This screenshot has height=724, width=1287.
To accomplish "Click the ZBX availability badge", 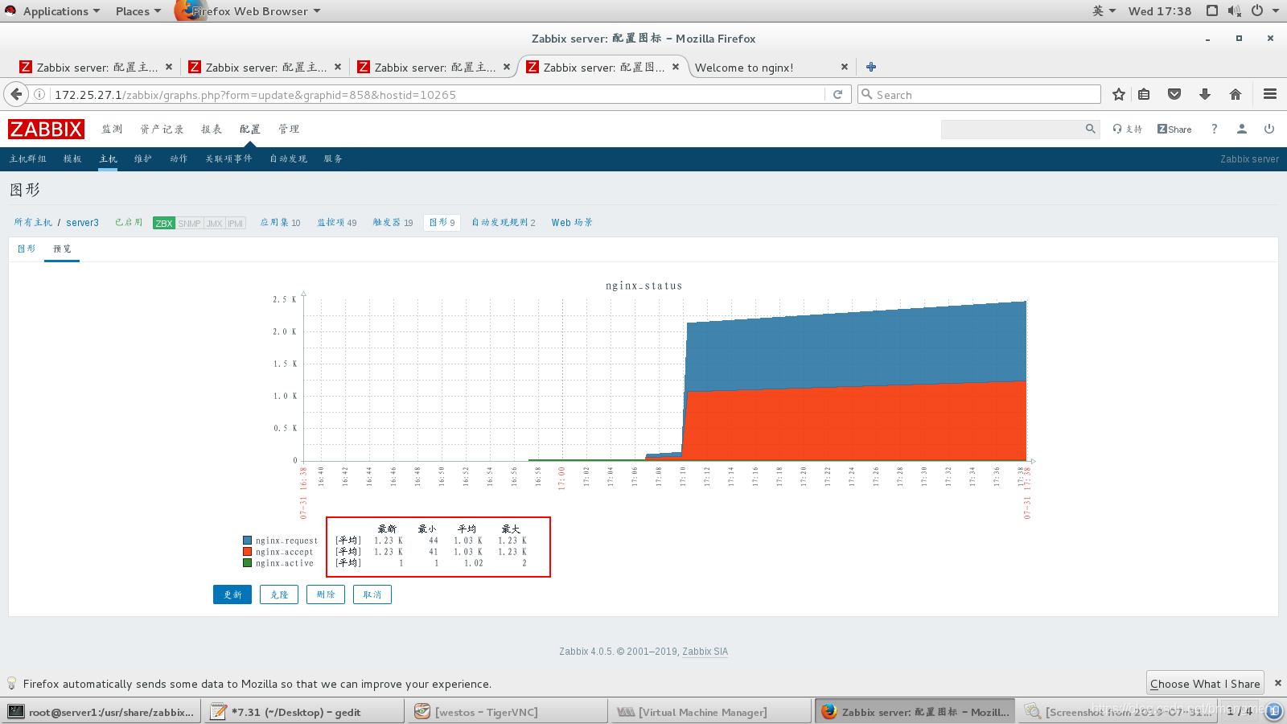I will (164, 223).
